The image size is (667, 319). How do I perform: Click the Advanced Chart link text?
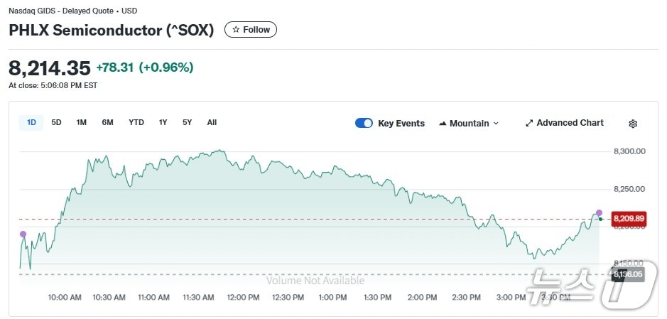point(570,123)
